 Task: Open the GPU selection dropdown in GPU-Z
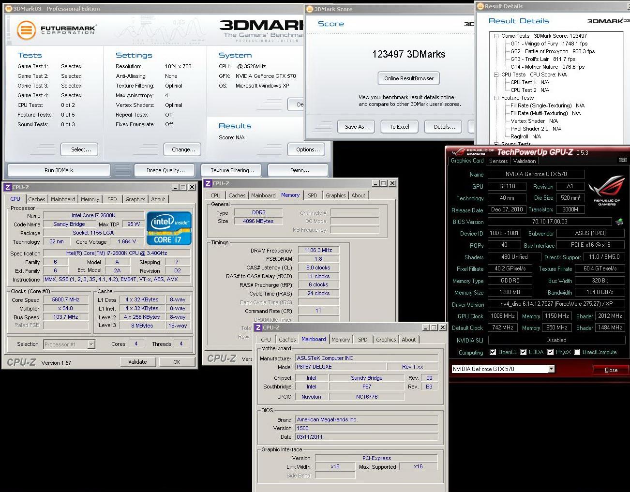[x=551, y=369]
